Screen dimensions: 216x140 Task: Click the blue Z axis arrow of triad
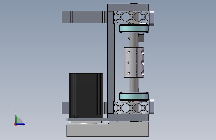pyautogui.click(x=21, y=124)
